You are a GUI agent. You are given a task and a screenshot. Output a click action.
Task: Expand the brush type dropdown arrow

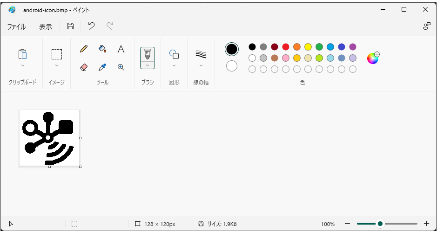[148, 65]
